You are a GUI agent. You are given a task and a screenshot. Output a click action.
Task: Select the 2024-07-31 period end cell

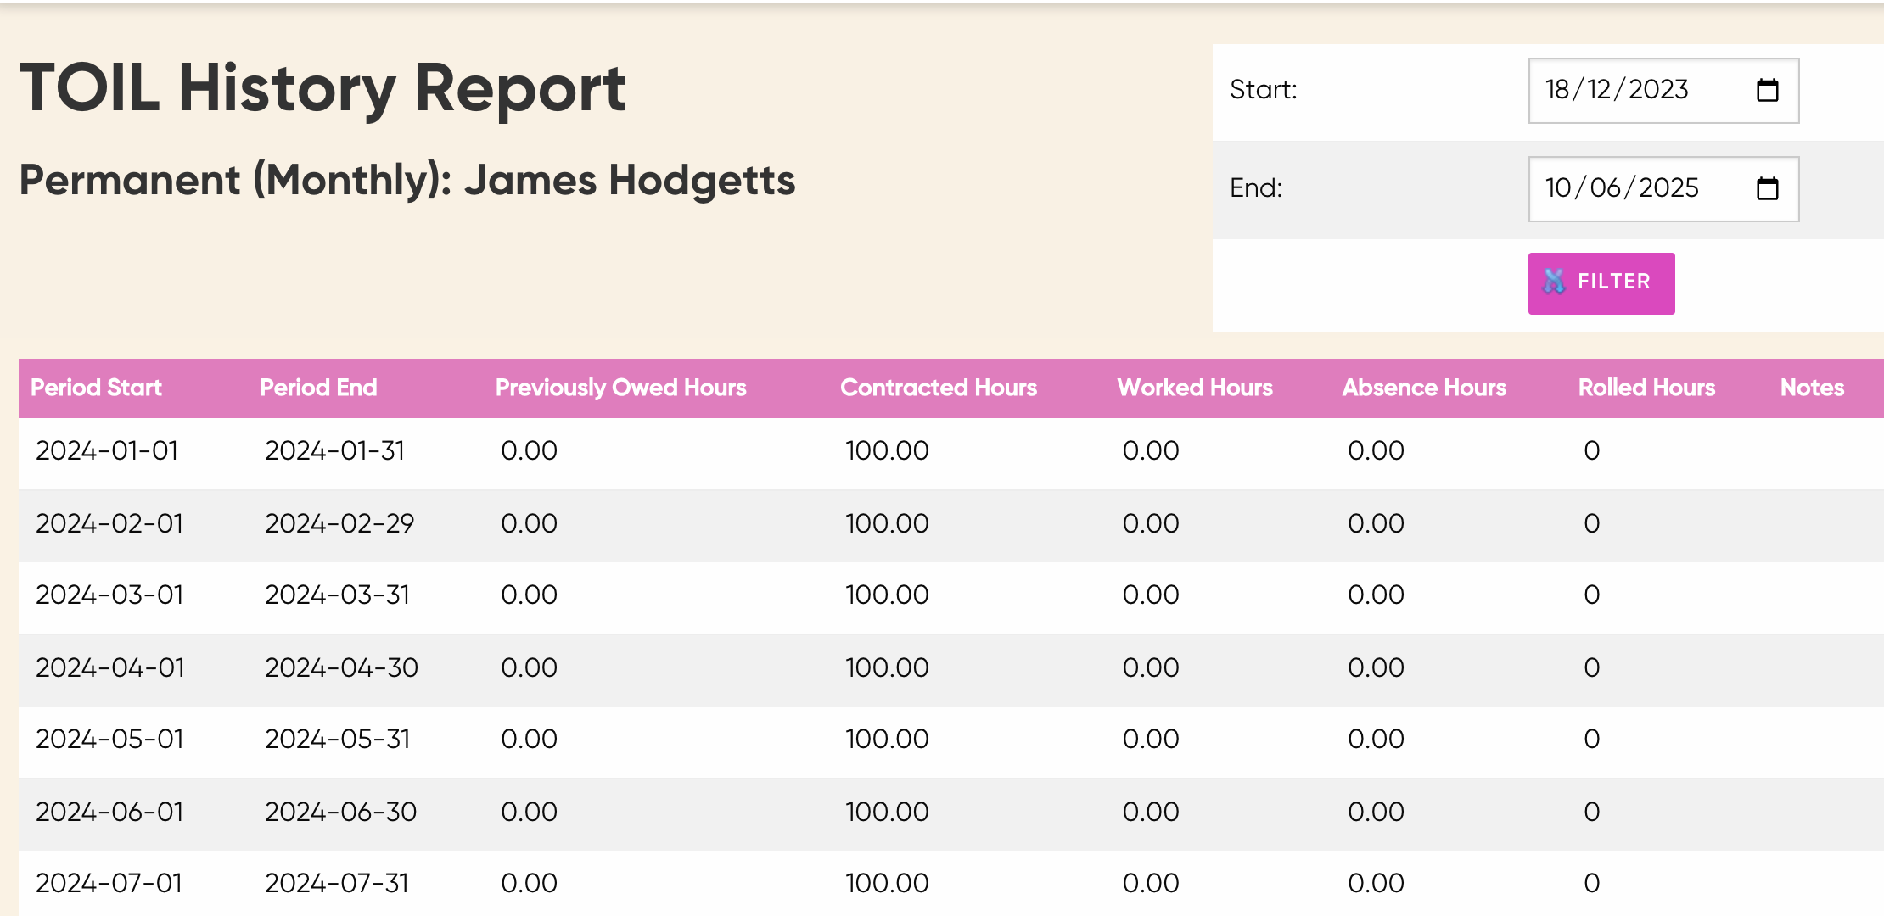coord(337,884)
